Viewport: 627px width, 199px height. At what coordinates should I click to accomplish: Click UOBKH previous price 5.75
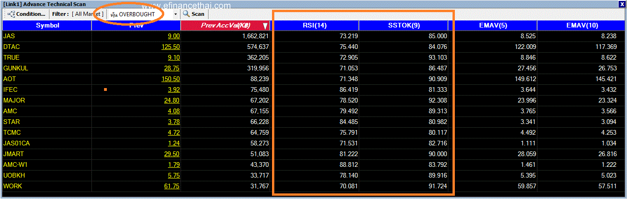coord(174,176)
